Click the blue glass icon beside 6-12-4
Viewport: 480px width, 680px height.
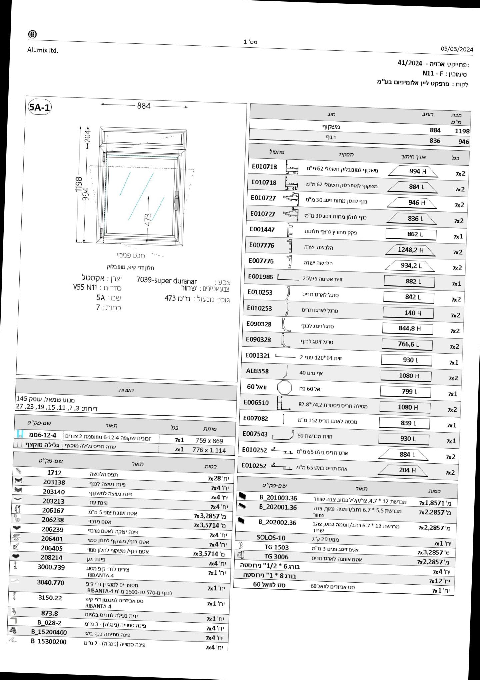pyautogui.click(x=20, y=434)
